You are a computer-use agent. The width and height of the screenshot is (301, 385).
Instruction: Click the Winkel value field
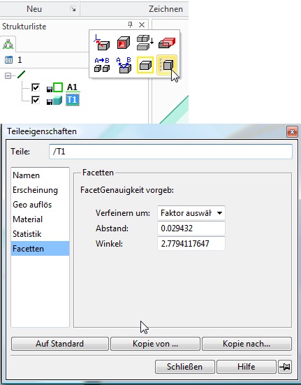[x=191, y=244]
